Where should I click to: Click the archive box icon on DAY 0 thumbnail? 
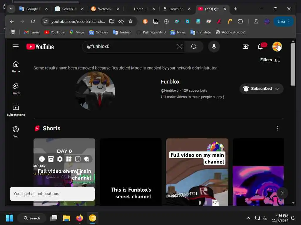51,159
